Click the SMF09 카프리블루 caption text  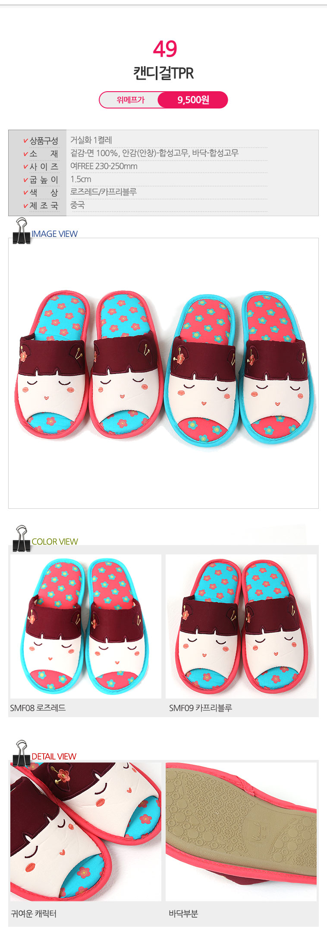pyautogui.click(x=201, y=708)
